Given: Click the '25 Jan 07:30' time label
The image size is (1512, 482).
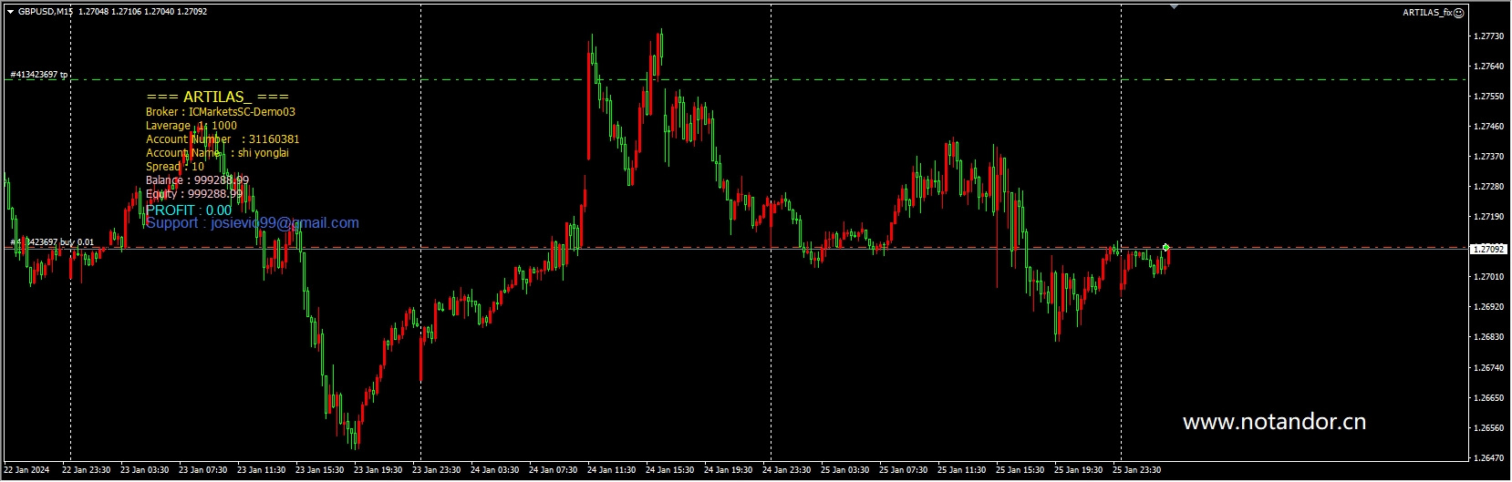Looking at the screenshot, I should click(903, 471).
